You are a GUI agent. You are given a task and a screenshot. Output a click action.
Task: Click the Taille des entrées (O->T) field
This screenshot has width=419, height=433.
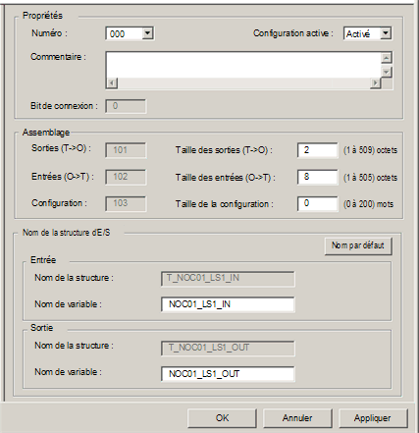pos(317,177)
